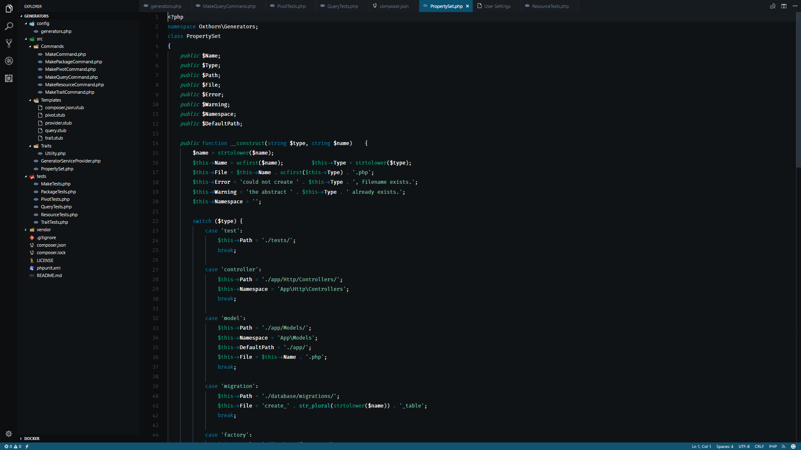The image size is (801, 450).
Task: Open the Search view in activity bar
Action: 9,26
